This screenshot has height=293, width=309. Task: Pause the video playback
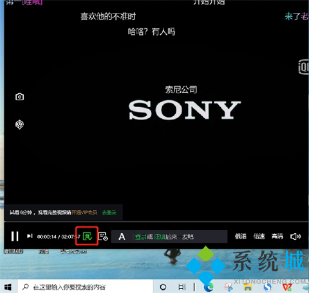tap(15, 236)
